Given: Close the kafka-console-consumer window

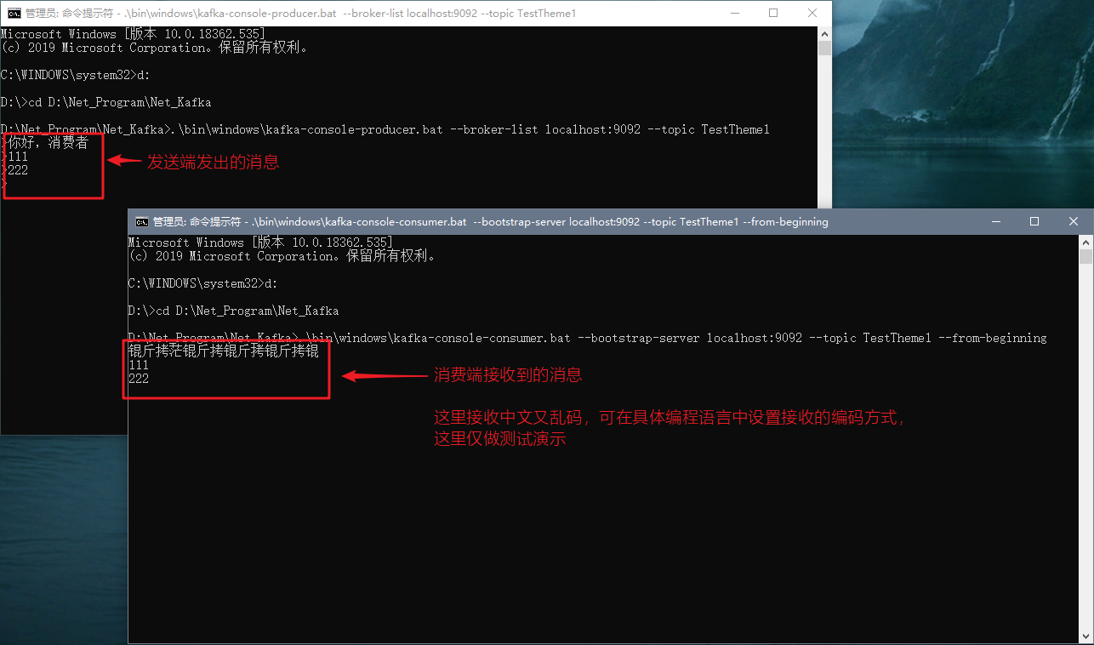Looking at the screenshot, I should 1074,221.
